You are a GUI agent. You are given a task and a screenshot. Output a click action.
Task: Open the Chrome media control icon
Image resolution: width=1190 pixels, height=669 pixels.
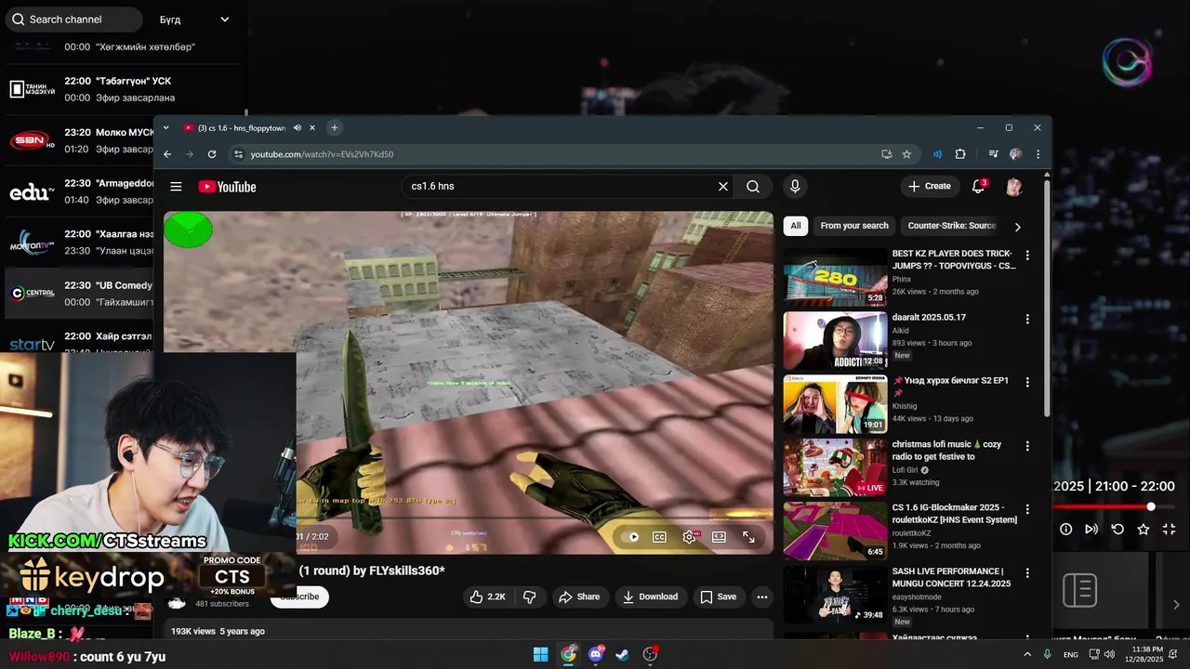pos(993,154)
